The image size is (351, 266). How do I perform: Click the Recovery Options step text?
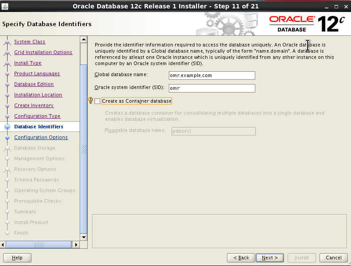(35, 169)
